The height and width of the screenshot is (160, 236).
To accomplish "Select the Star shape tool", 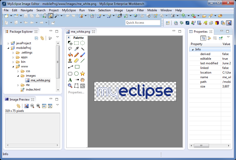I will coord(82,74).
